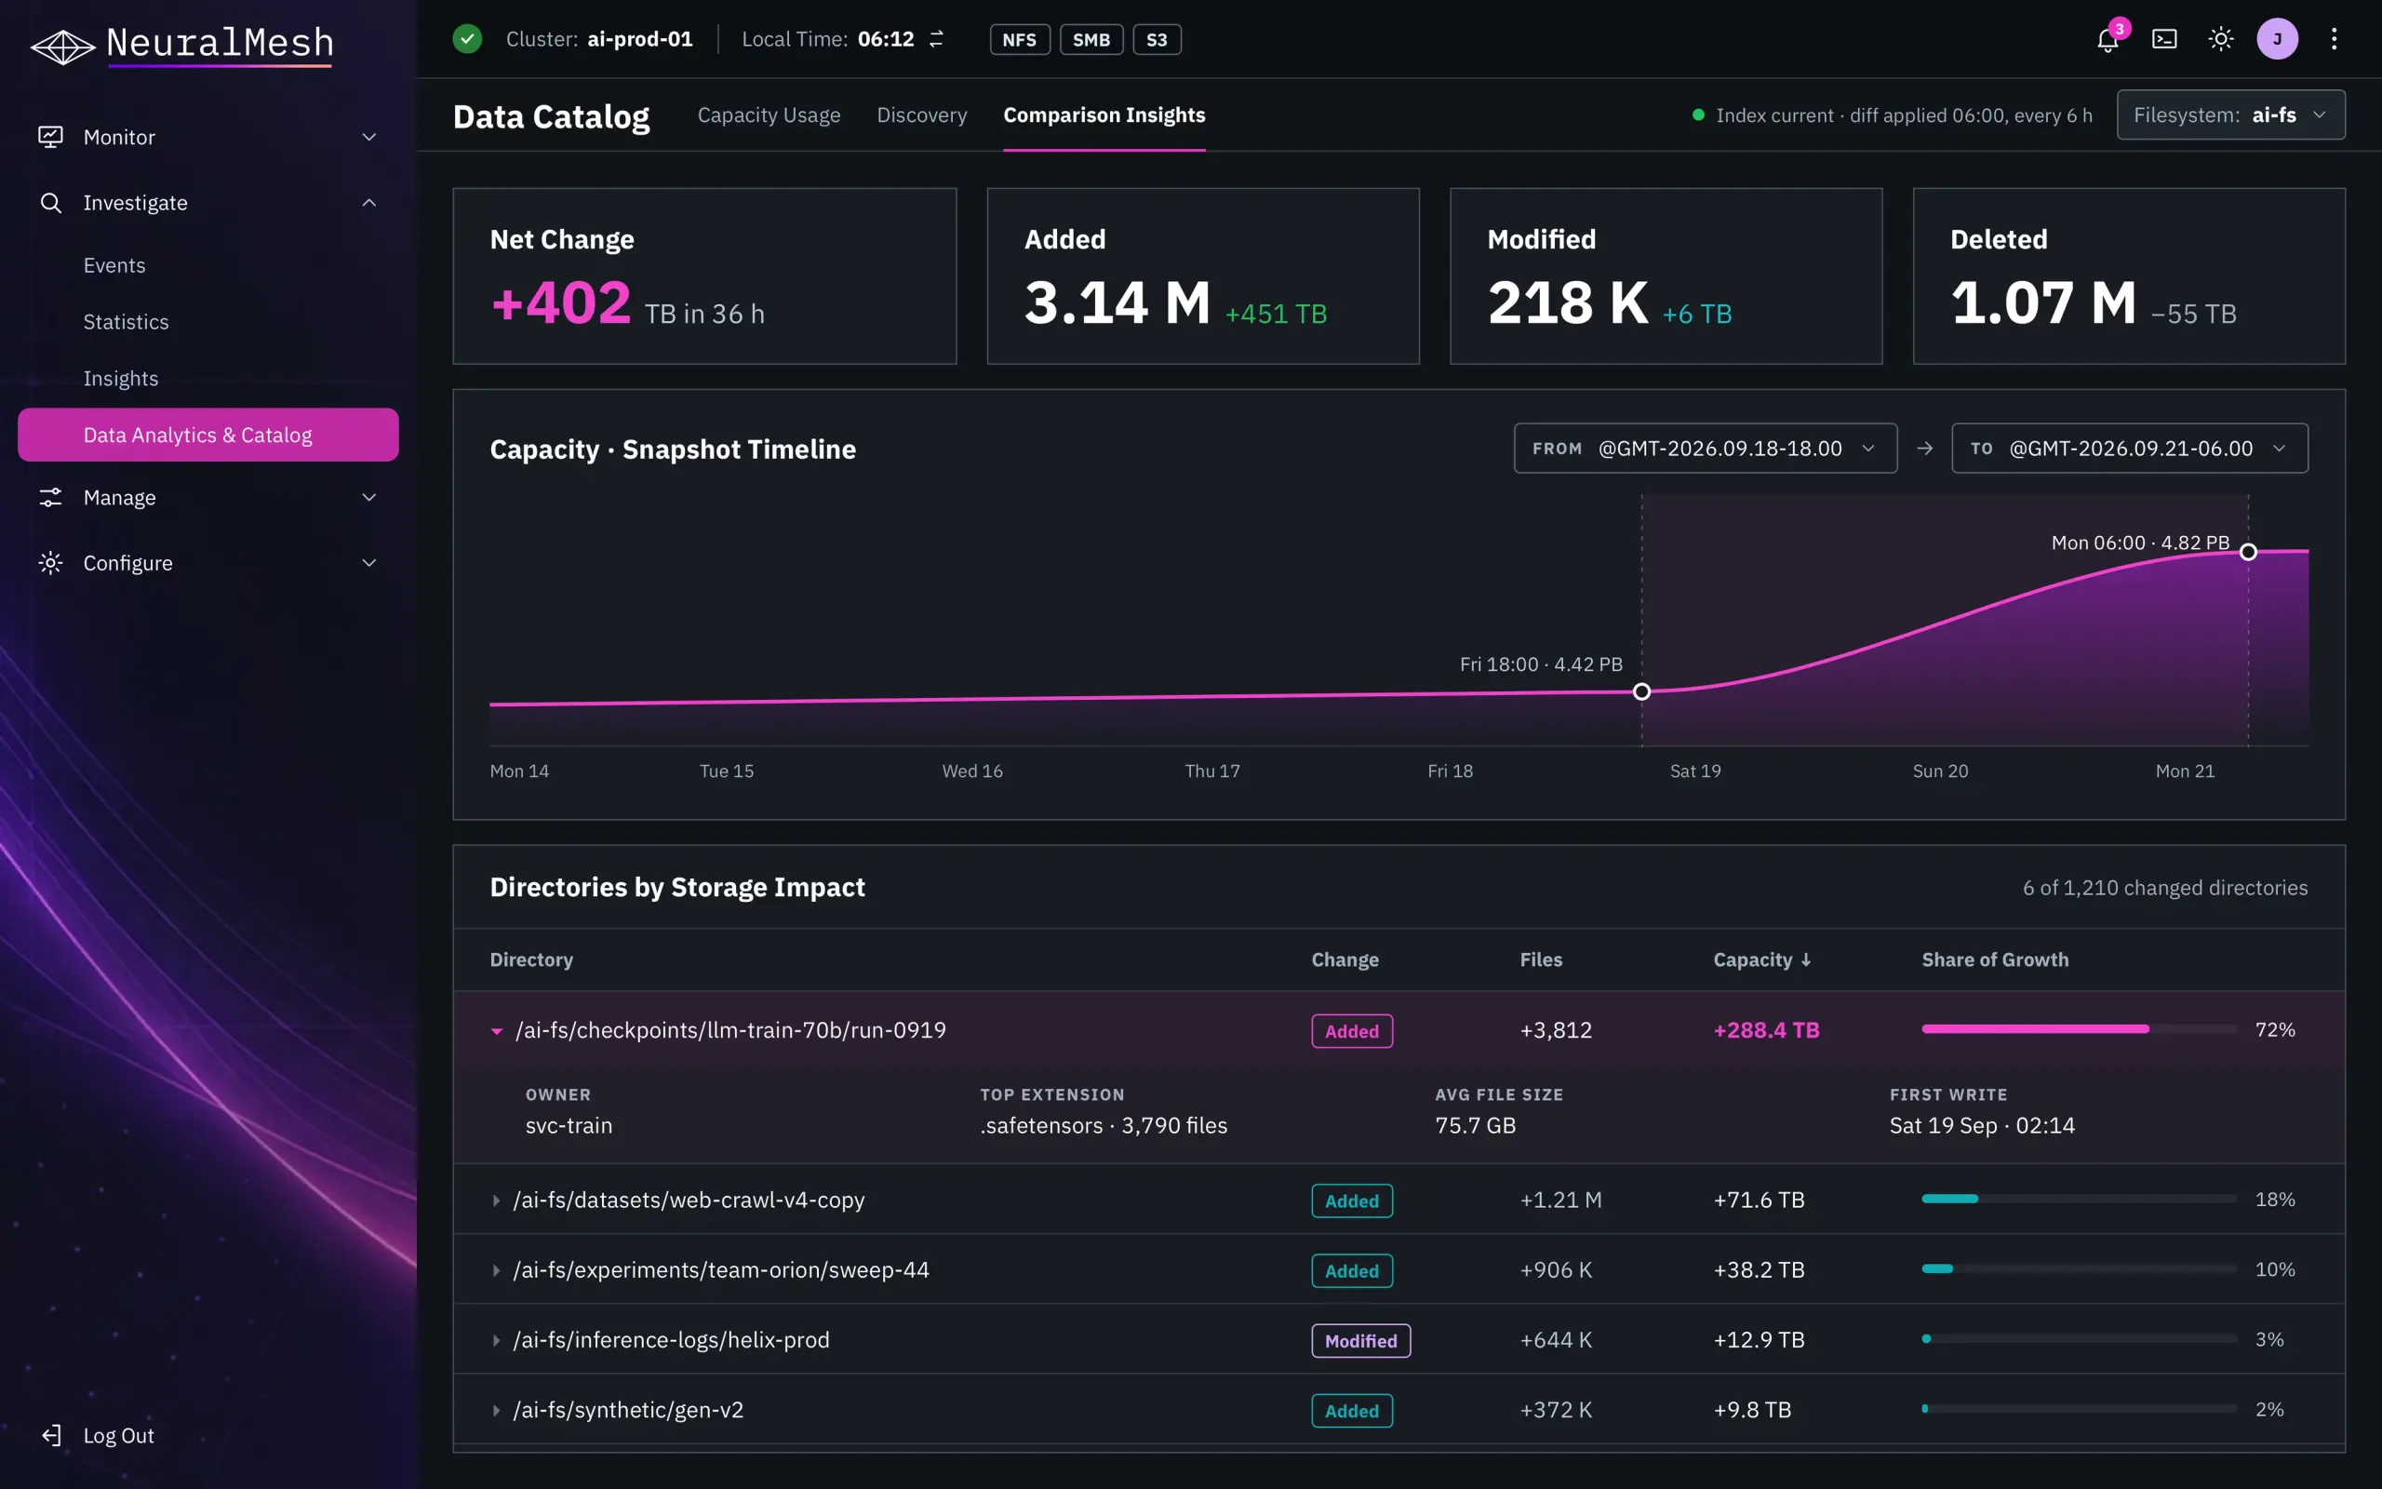The height and width of the screenshot is (1489, 2382).
Task: Open user avatar J menu
Action: tap(2277, 39)
